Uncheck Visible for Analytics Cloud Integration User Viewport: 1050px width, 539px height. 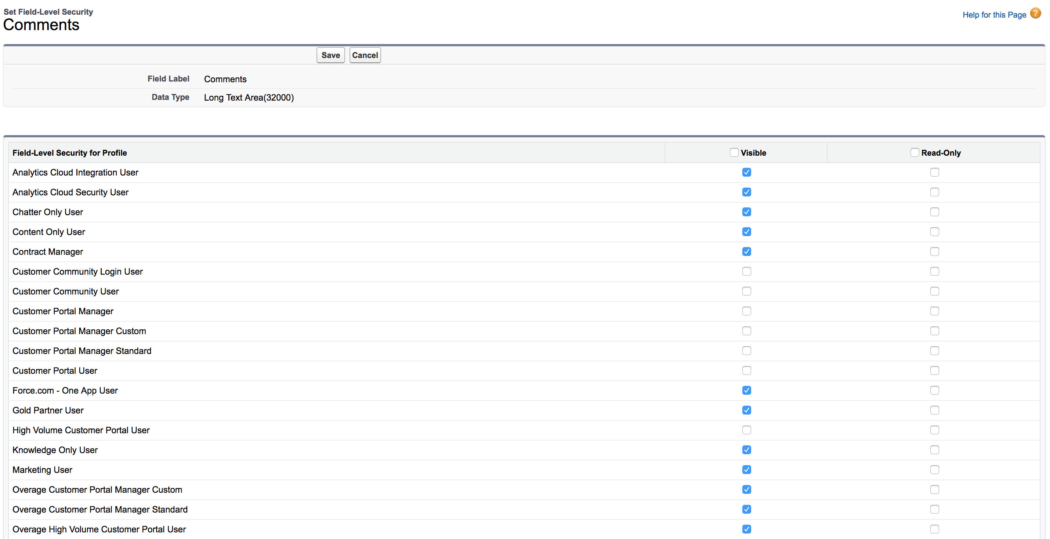(746, 173)
